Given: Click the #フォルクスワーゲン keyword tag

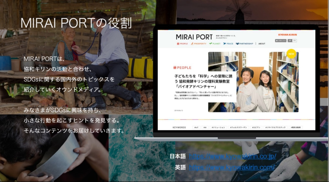Looking at the screenshot, I should pos(238,128).
